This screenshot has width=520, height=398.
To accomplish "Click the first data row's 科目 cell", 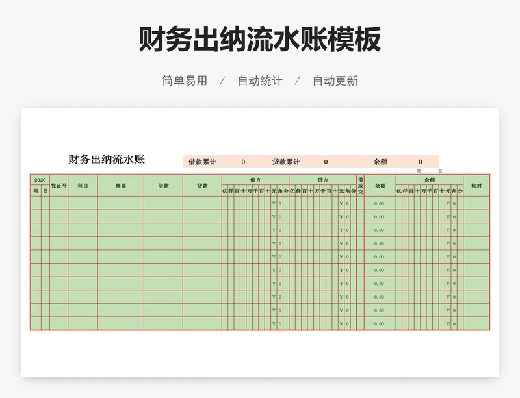I will [83, 203].
